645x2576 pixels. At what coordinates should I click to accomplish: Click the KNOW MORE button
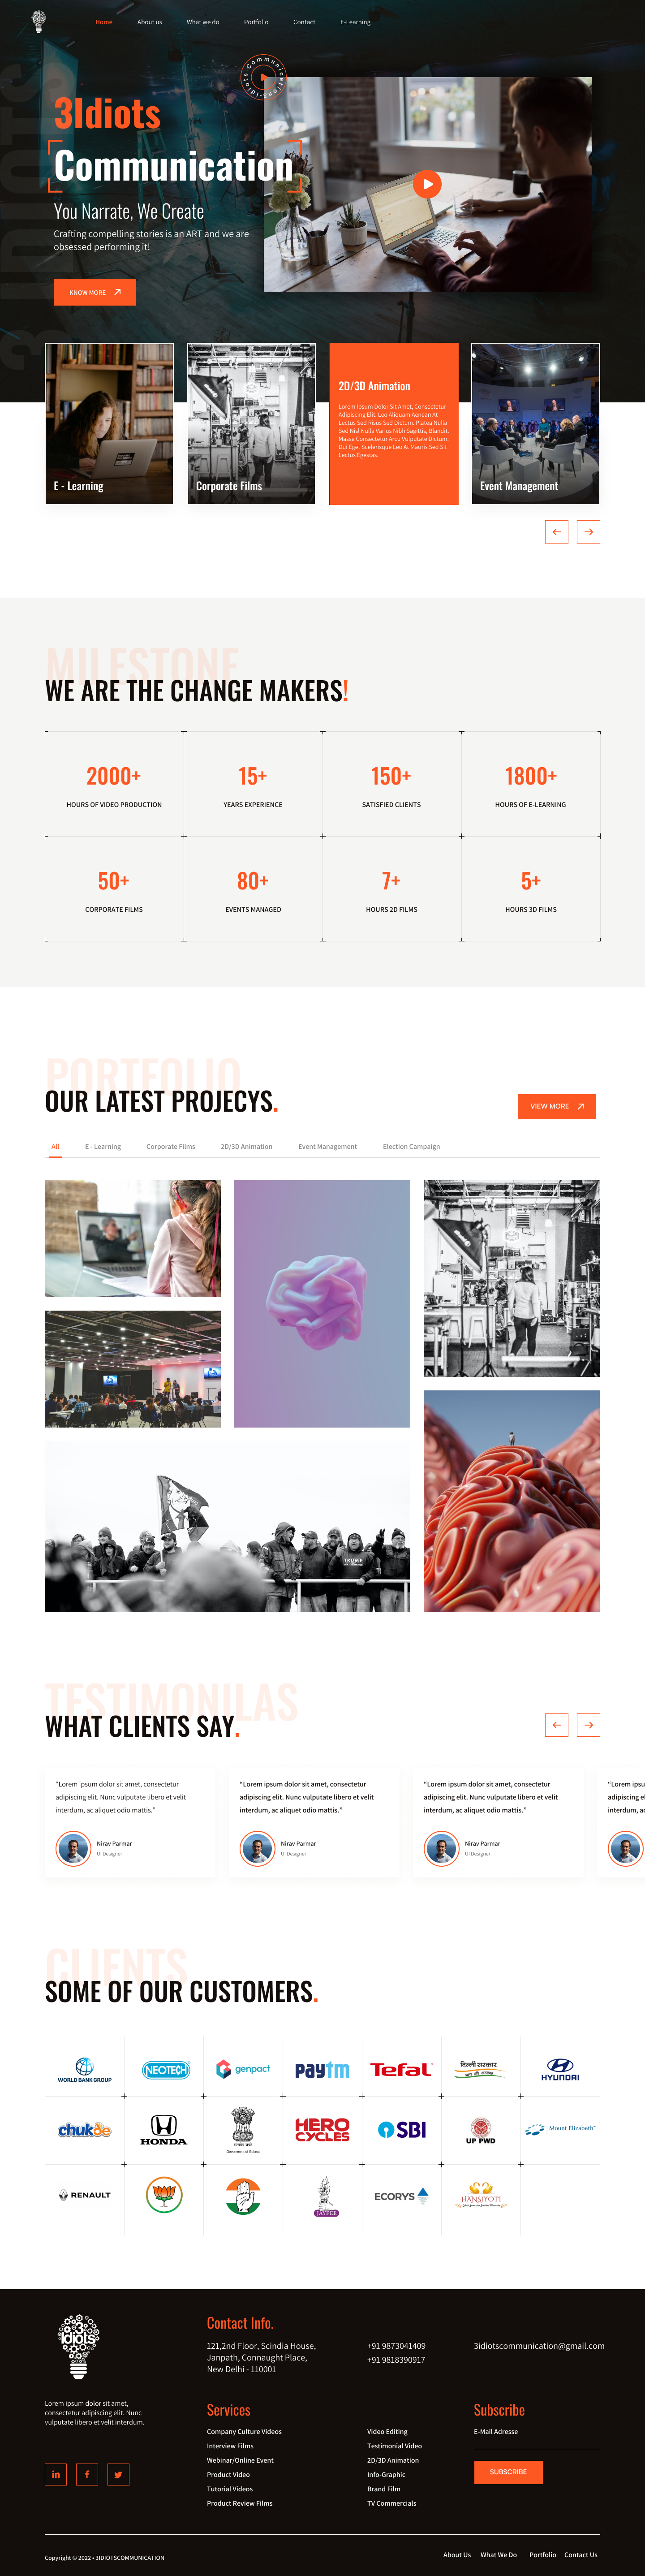pos(95,292)
